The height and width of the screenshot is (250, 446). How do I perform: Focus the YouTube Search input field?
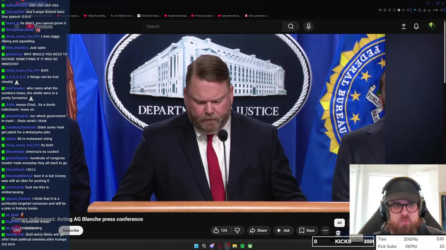(x=213, y=26)
